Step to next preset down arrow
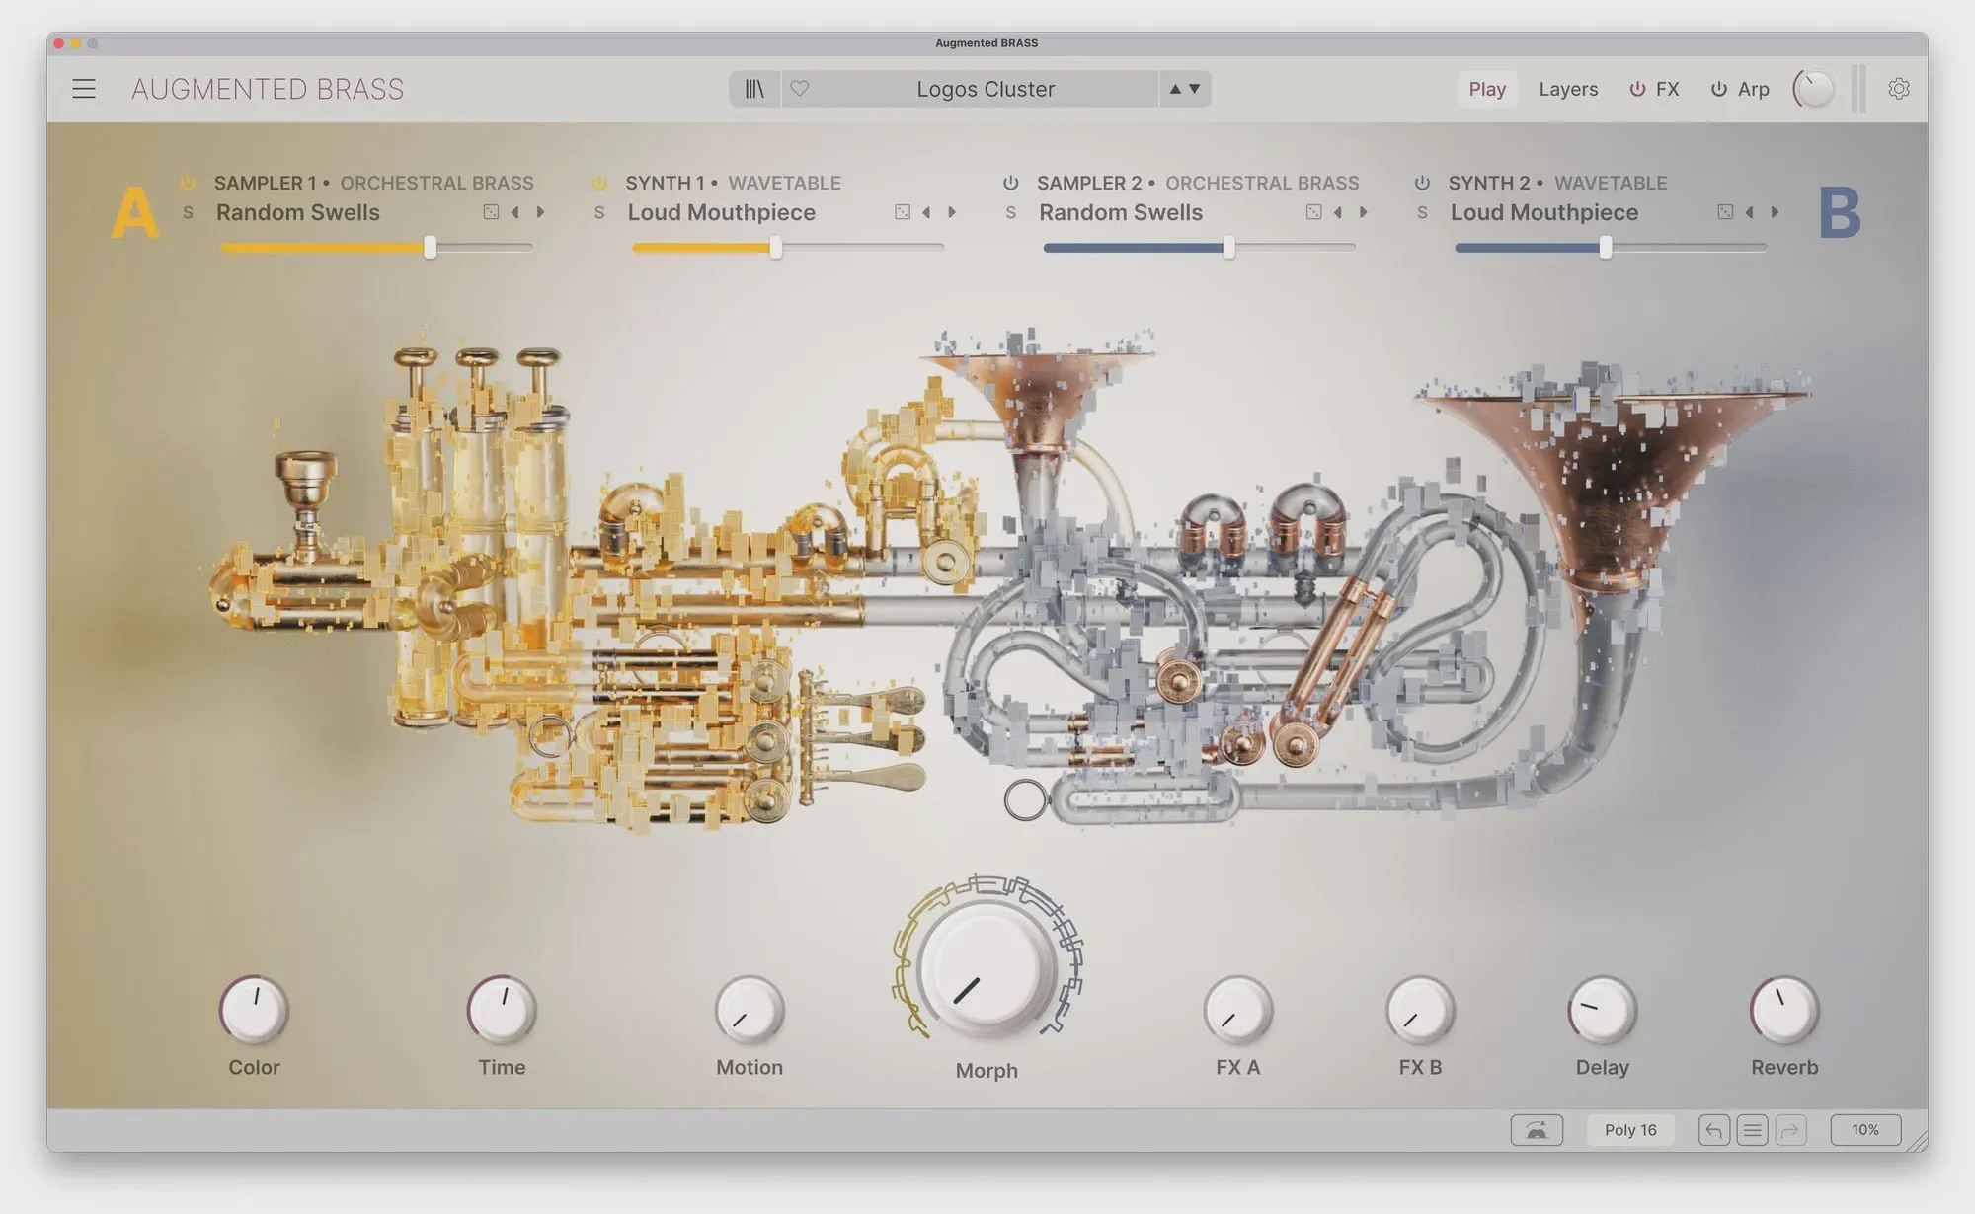The height and width of the screenshot is (1214, 1975). pos(1195,89)
